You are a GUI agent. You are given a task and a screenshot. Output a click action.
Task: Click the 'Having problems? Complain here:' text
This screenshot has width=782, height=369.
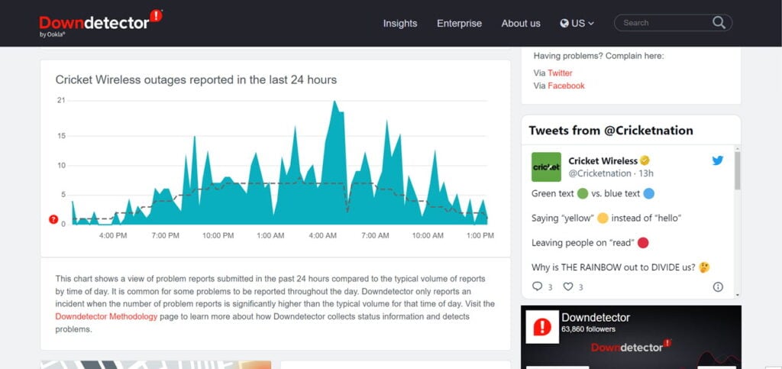click(x=599, y=56)
